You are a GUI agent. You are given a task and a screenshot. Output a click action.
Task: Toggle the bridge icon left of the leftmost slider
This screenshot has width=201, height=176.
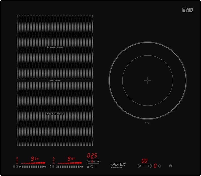point(14,166)
